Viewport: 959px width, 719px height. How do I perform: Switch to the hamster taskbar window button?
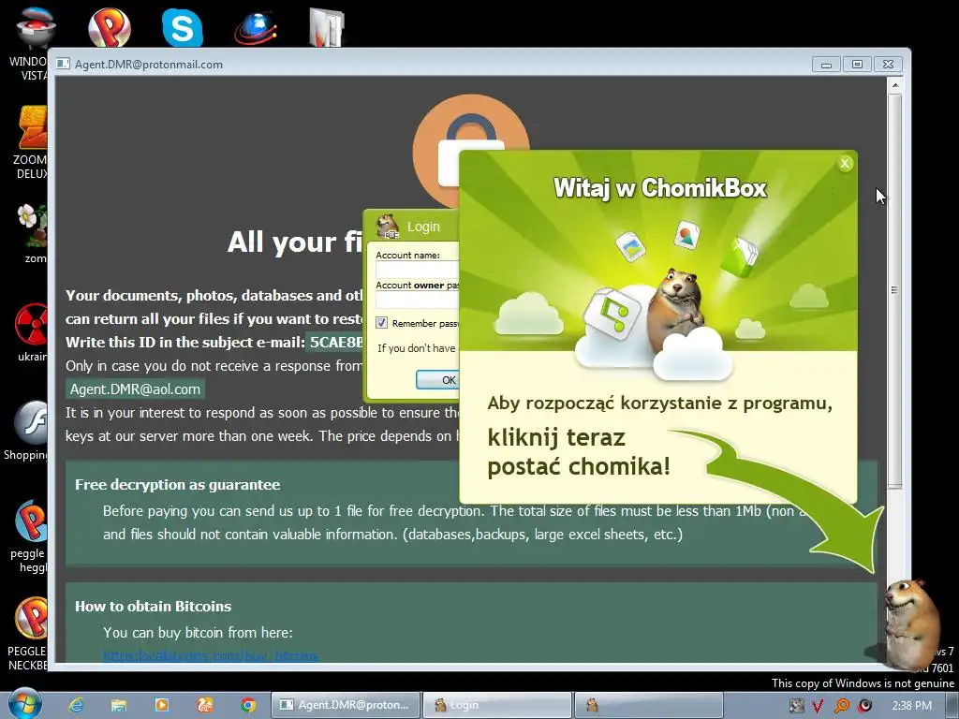pyautogui.click(x=648, y=705)
